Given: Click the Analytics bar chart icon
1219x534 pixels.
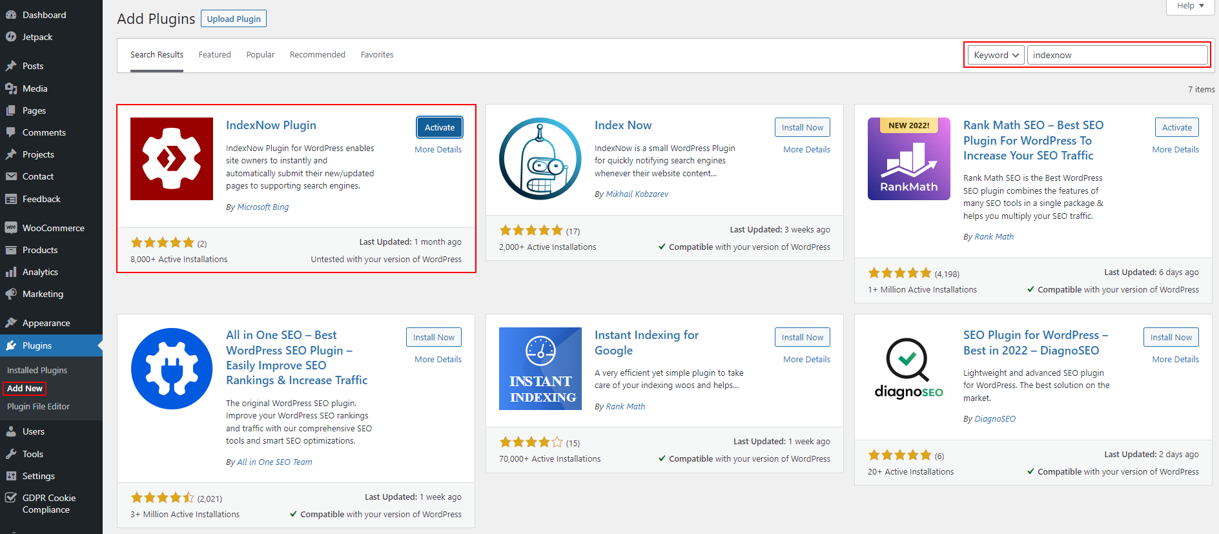Looking at the screenshot, I should [11, 272].
